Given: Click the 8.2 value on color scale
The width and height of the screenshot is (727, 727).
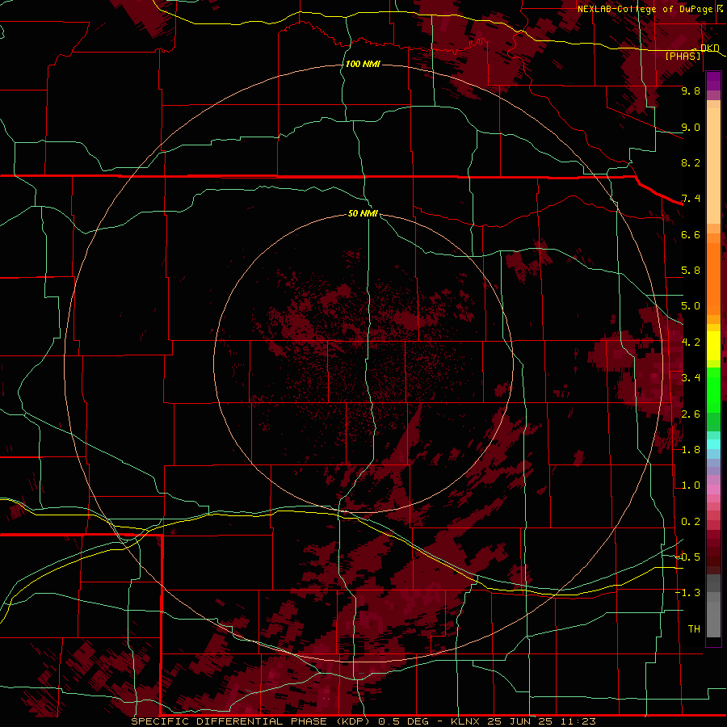Looking at the screenshot, I should coord(691,162).
